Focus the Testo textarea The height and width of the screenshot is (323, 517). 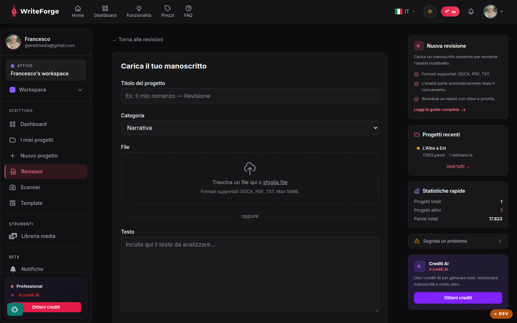(x=250, y=275)
